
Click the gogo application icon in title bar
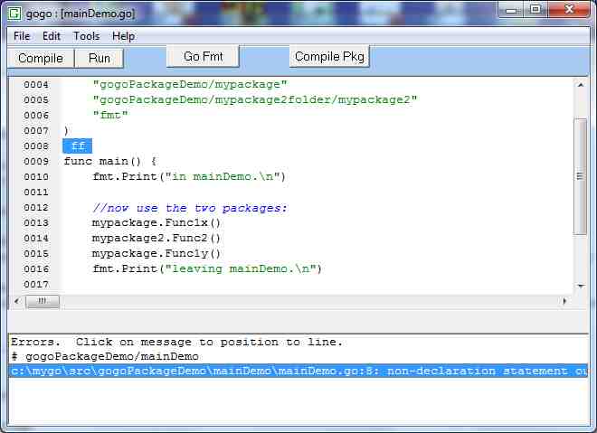pyautogui.click(x=14, y=10)
